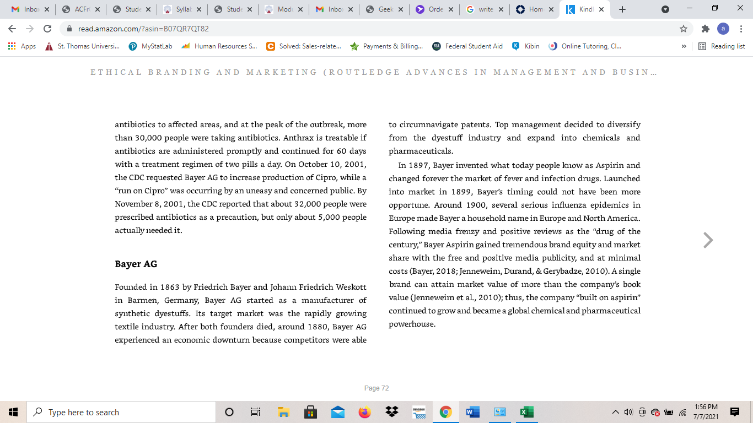Switch to Excel on the taskbar
753x423 pixels.
[526, 412]
